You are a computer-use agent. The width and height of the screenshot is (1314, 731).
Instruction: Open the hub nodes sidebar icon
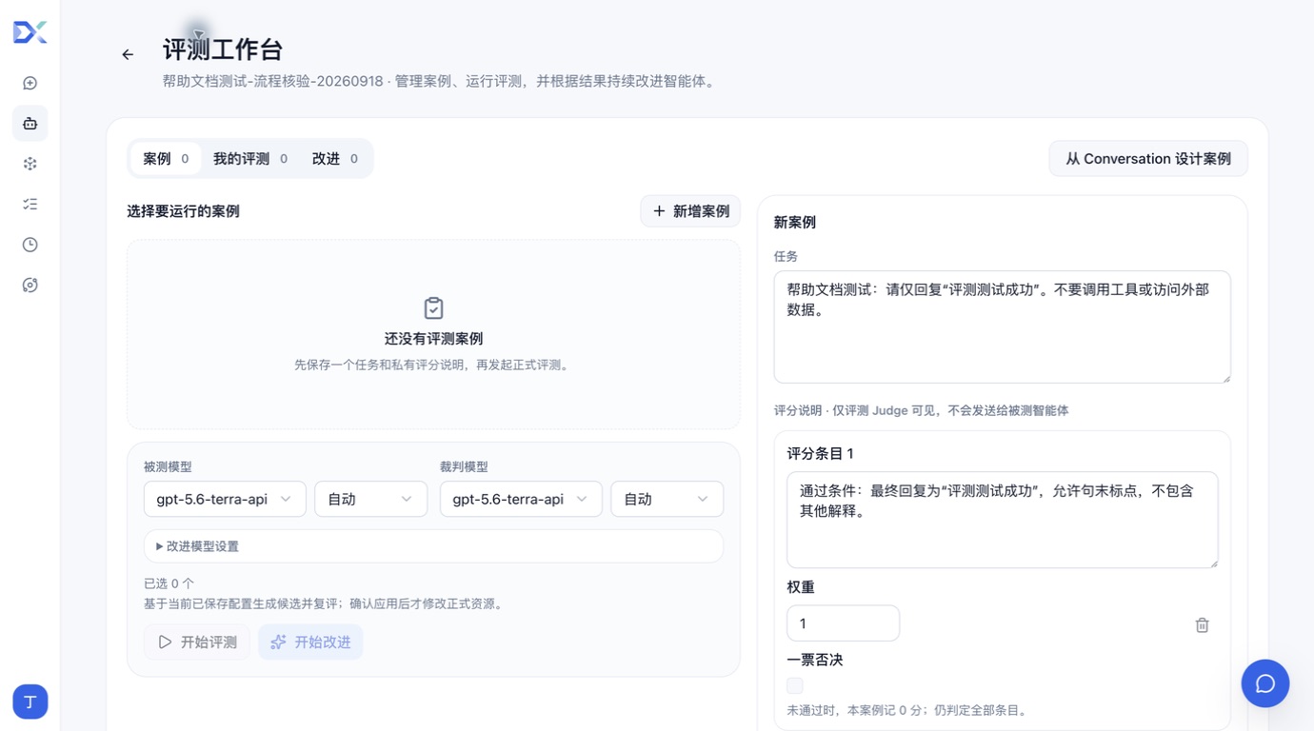[x=30, y=164]
